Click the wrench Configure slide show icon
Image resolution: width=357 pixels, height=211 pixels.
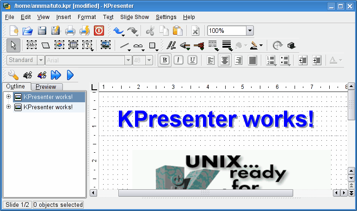pos(13,74)
